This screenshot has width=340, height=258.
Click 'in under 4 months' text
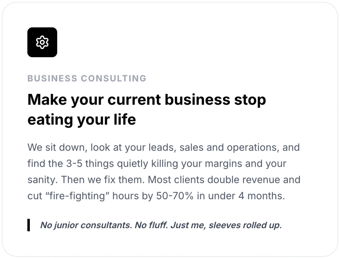click(x=241, y=196)
